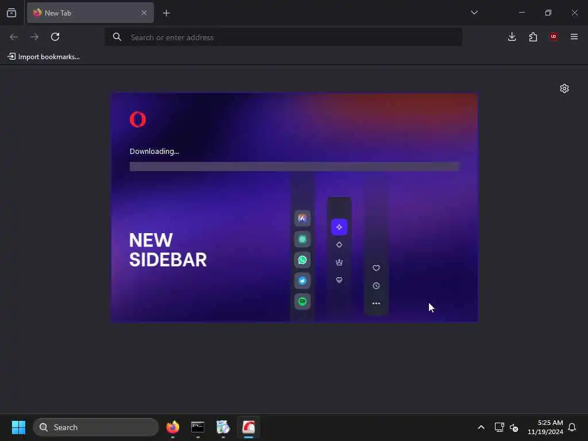588x441 pixels.
Task: Expand the list all tabs chevron
Action: 474,13
